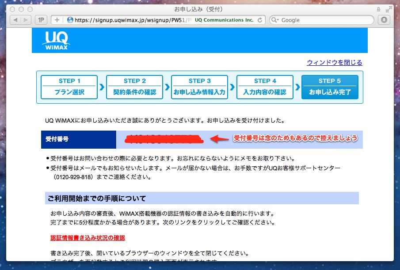Click the lock icon in title bar

point(379,9)
